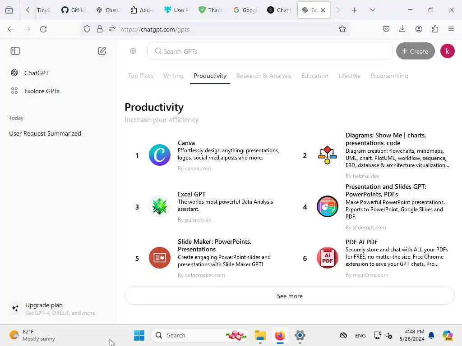Click the PDF Ai PDF title
The height and width of the screenshot is (346, 462).
pos(361,242)
